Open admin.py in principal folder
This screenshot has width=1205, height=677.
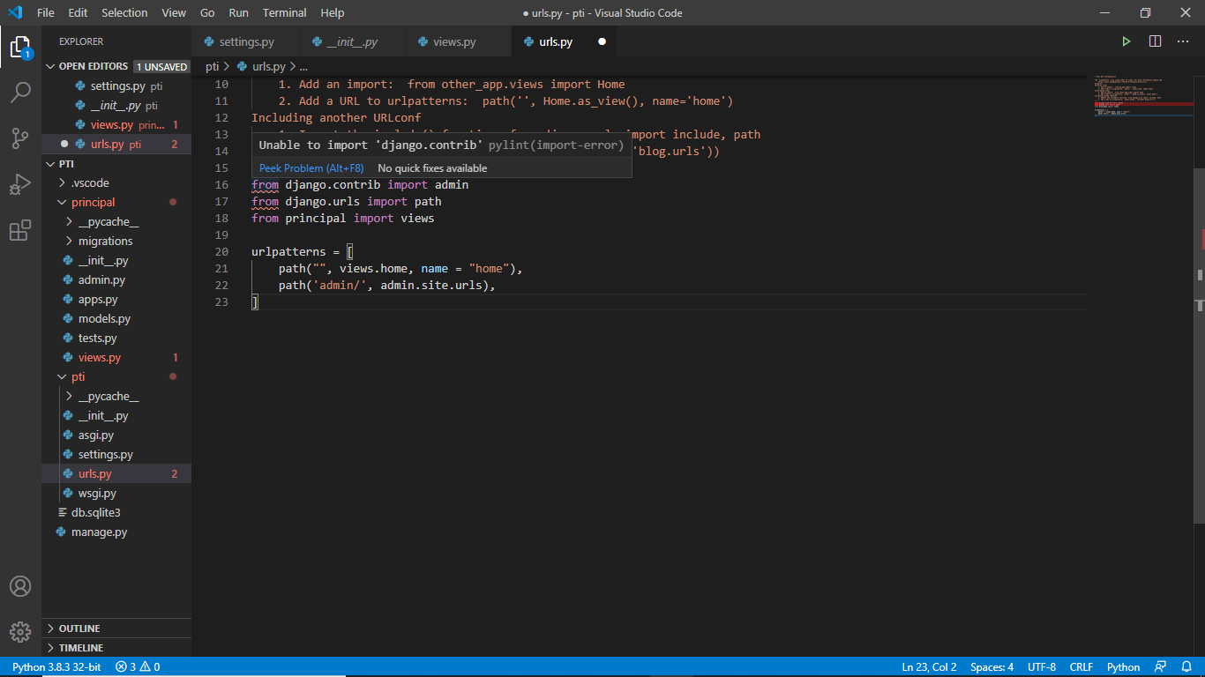point(101,279)
